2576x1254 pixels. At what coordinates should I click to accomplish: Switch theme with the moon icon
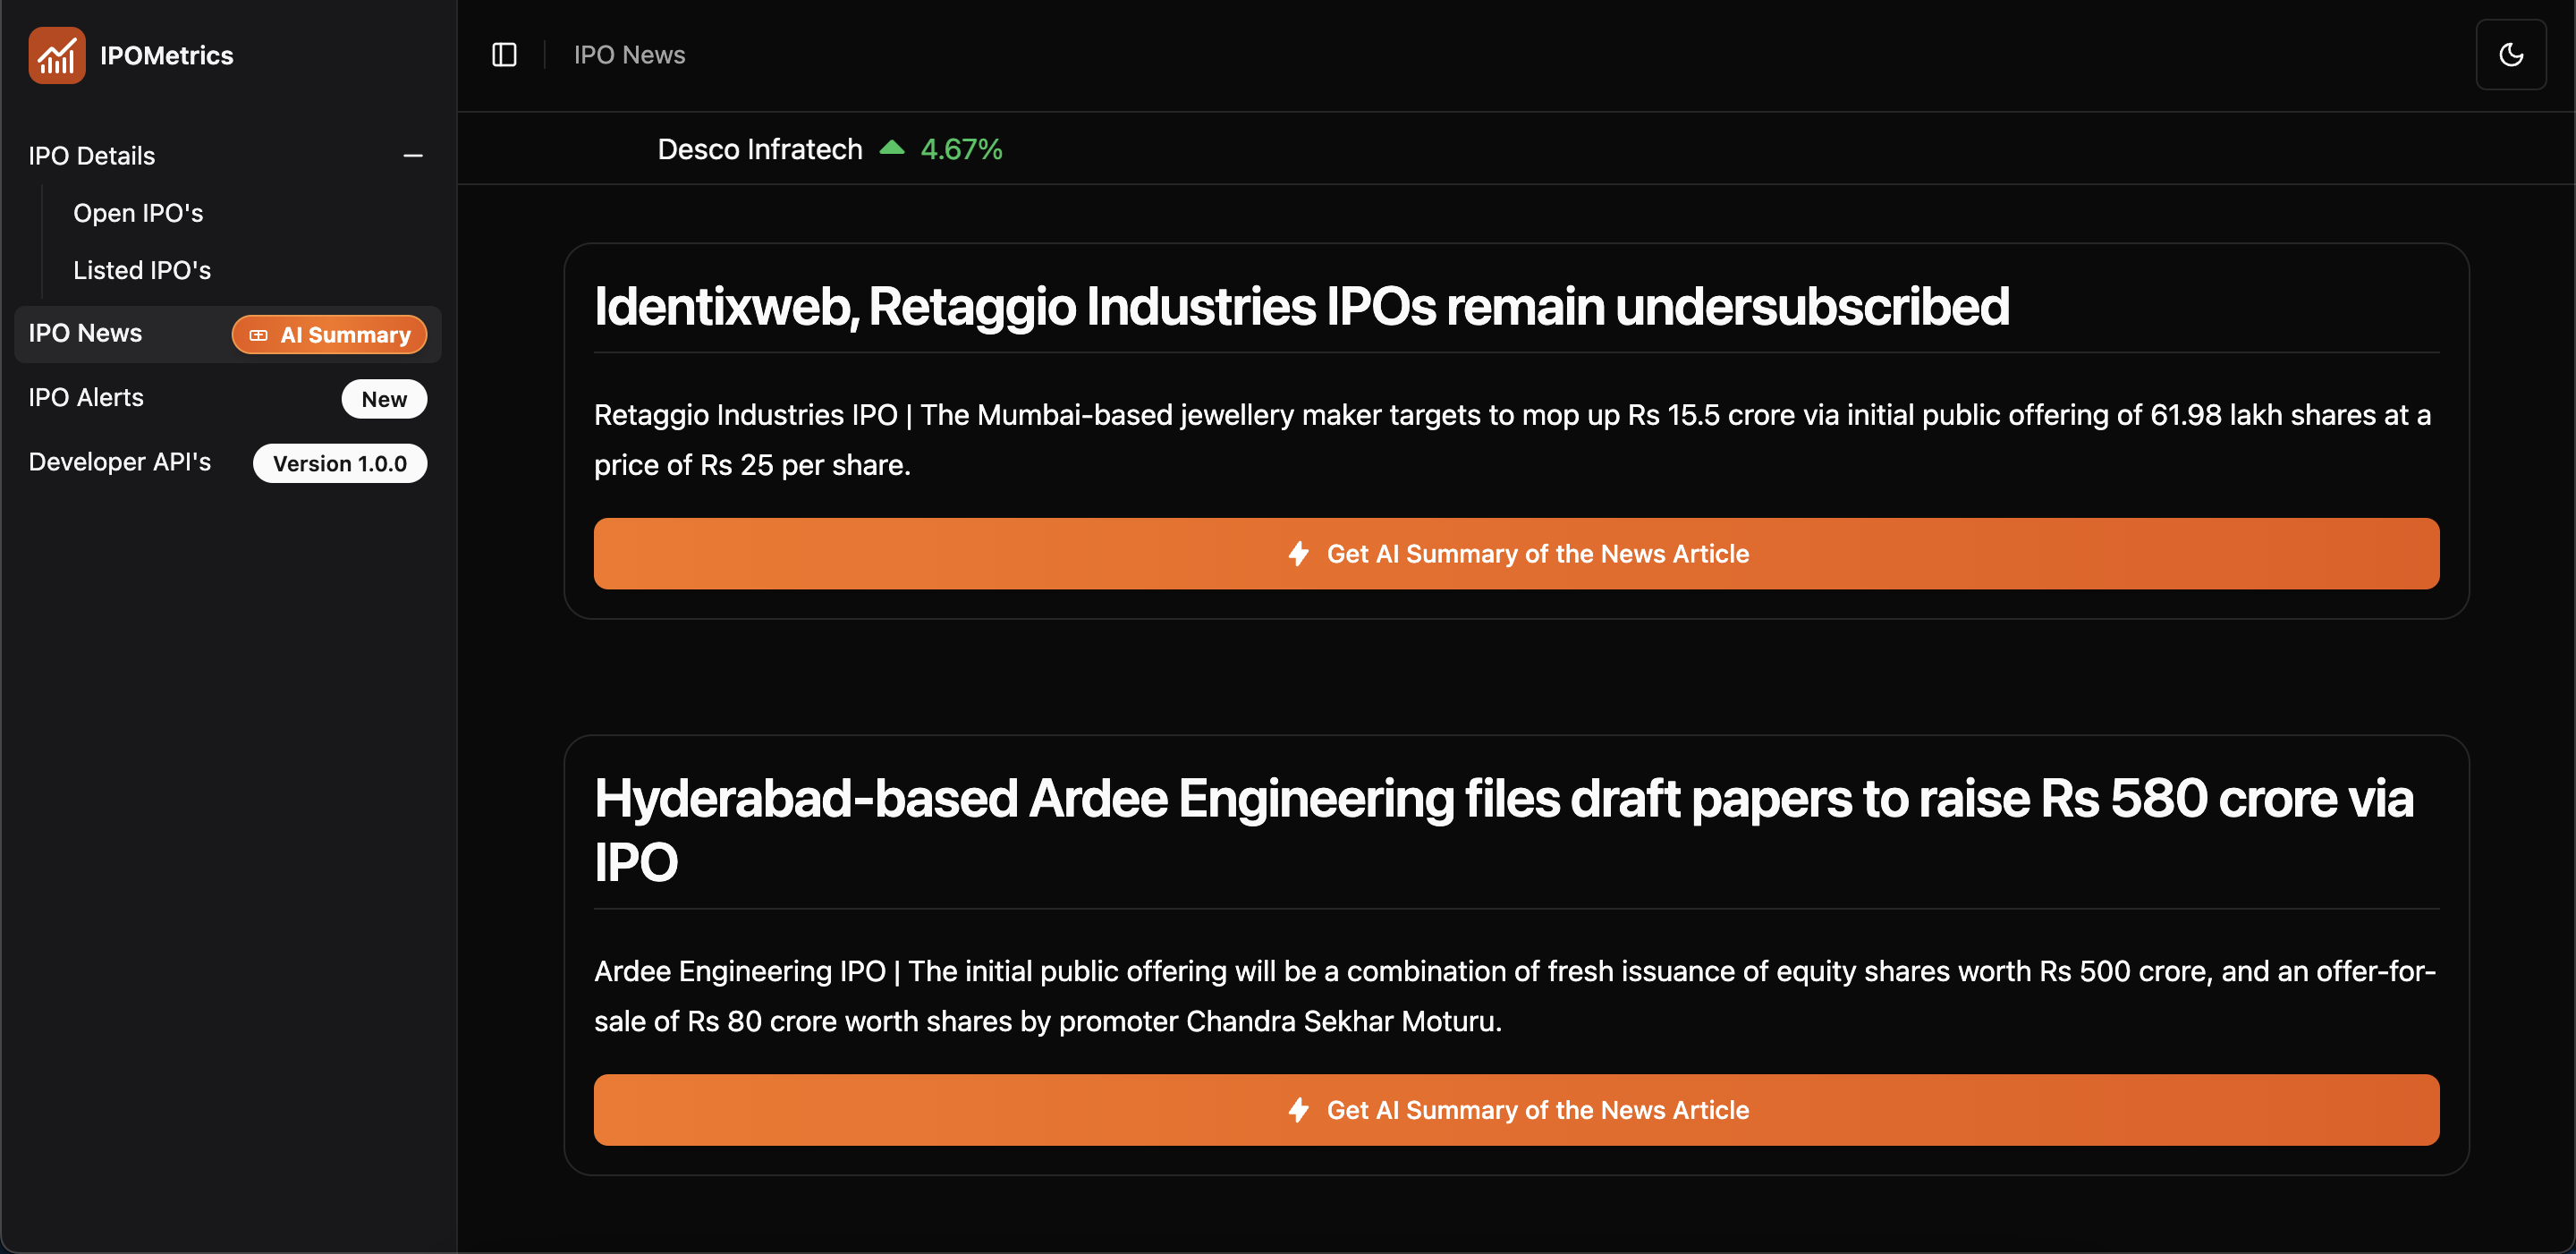(2510, 55)
